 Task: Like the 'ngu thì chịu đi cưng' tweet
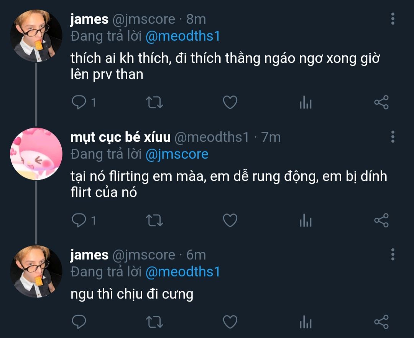(230, 322)
